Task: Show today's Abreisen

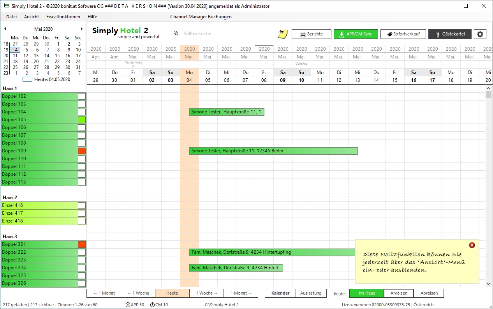Action: (429, 293)
